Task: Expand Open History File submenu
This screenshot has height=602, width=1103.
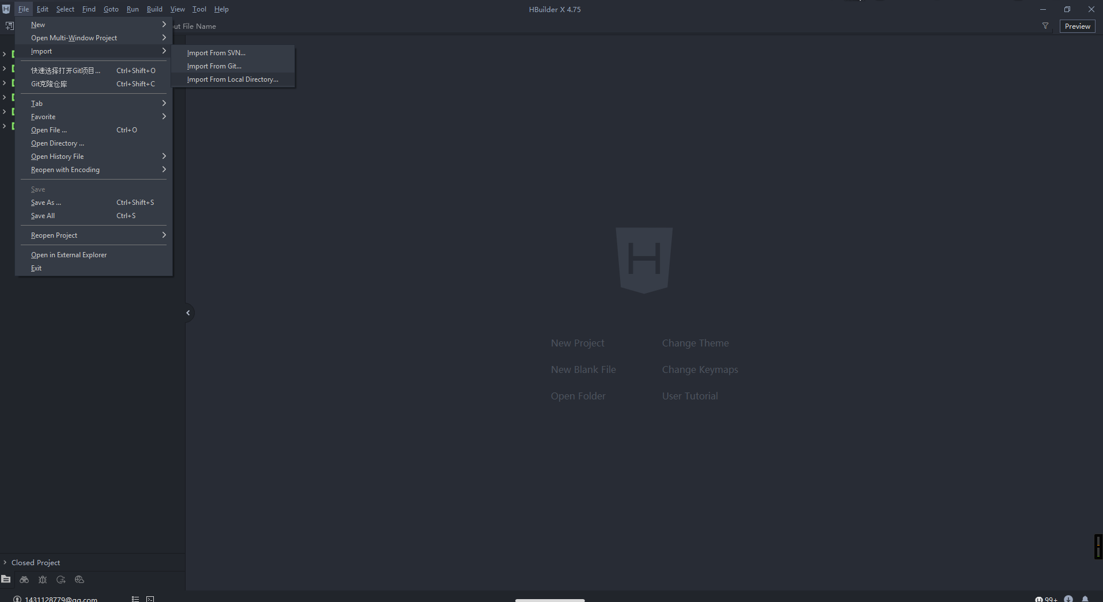Action: point(93,156)
